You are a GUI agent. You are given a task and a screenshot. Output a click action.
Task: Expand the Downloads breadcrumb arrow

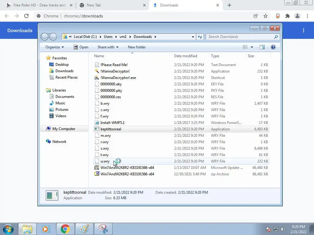155,37
